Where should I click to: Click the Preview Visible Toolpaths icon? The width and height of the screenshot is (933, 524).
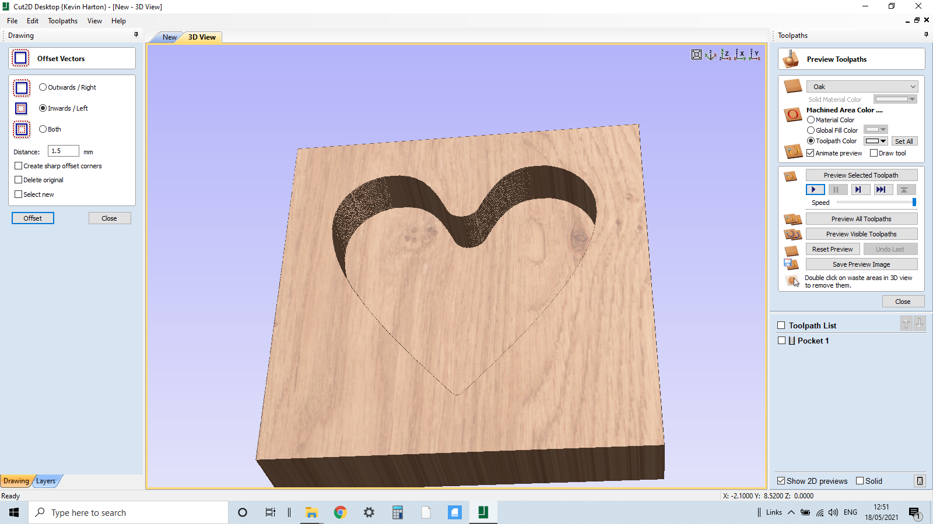point(792,235)
